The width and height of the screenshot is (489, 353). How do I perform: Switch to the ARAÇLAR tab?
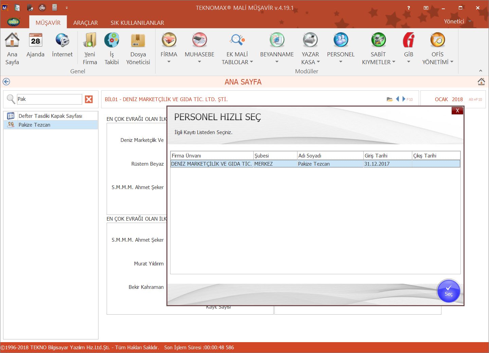coord(86,23)
